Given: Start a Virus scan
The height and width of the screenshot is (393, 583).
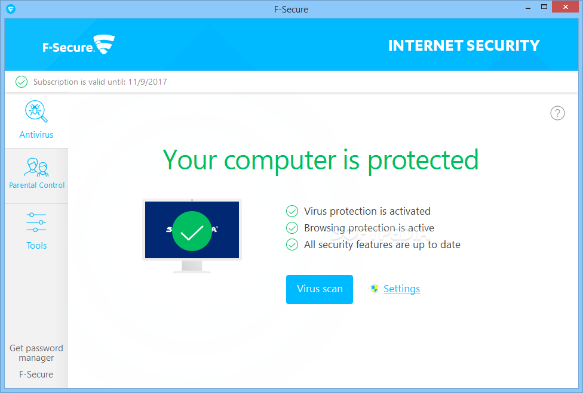Looking at the screenshot, I should coord(320,289).
